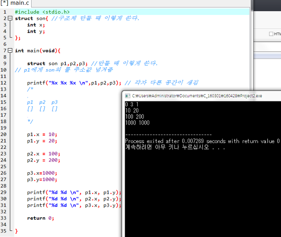Click the printf line printing p2.x, p2.y
The image size is (281, 237).
point(74,199)
